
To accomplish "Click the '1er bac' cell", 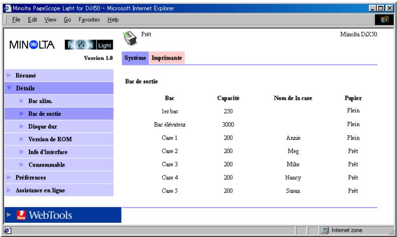I will point(170,111).
